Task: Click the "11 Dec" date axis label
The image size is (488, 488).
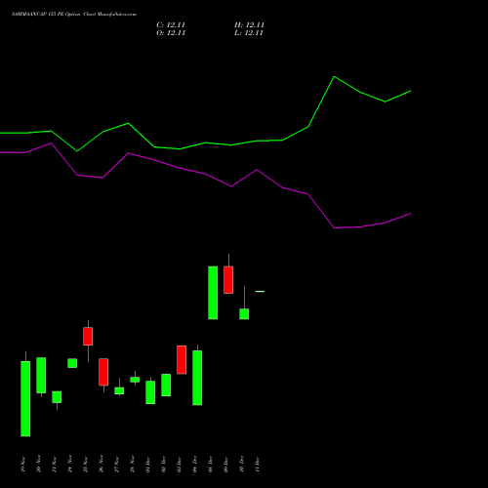Action: pyautogui.click(x=258, y=464)
